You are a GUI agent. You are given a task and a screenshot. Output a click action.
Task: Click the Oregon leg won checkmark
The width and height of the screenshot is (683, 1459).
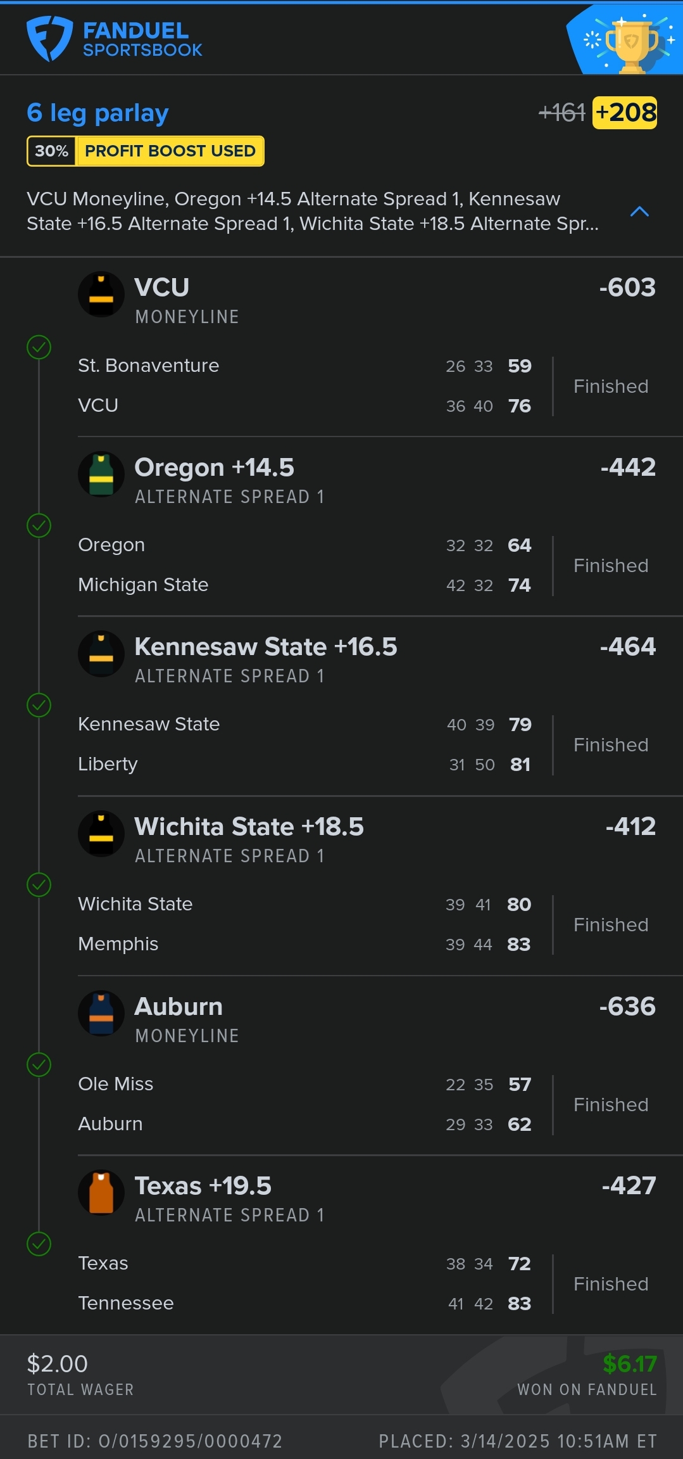click(x=39, y=526)
